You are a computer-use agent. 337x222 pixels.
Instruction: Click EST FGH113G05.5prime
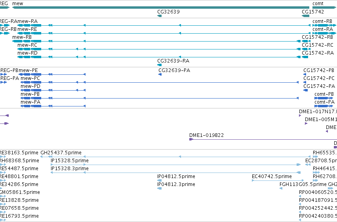click(x=281, y=188)
